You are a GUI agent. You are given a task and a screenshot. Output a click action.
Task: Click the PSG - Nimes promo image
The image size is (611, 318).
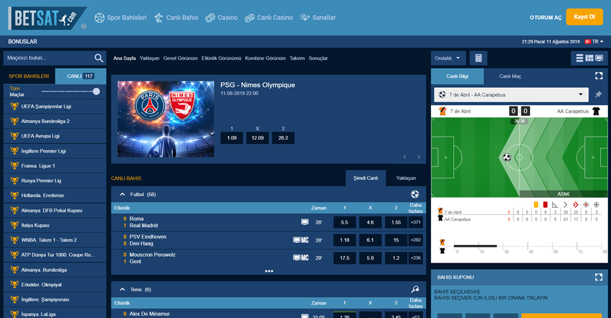(x=165, y=119)
